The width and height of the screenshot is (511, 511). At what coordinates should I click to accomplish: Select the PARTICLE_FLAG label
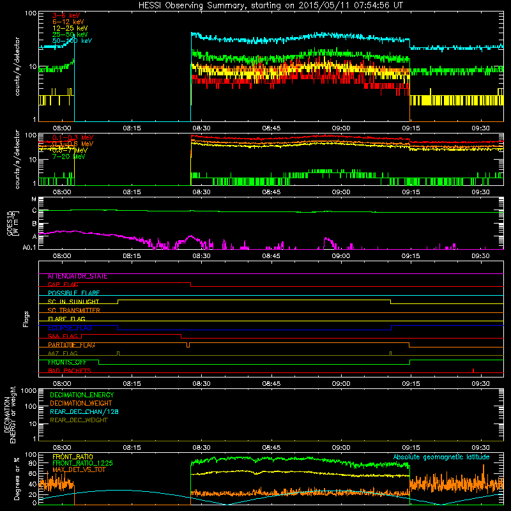click(72, 345)
